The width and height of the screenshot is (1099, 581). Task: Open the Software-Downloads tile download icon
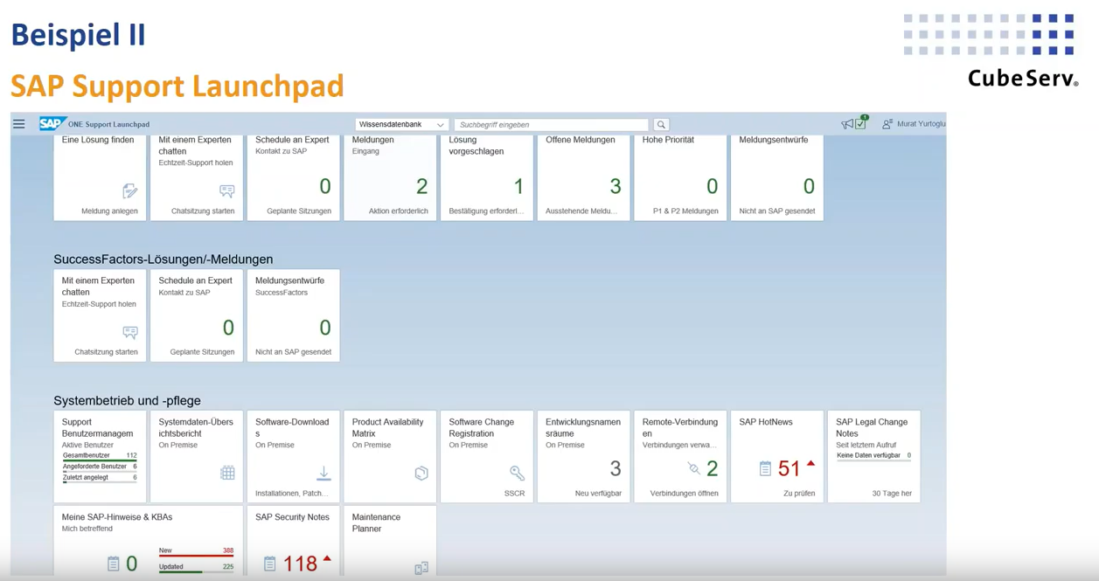(324, 472)
